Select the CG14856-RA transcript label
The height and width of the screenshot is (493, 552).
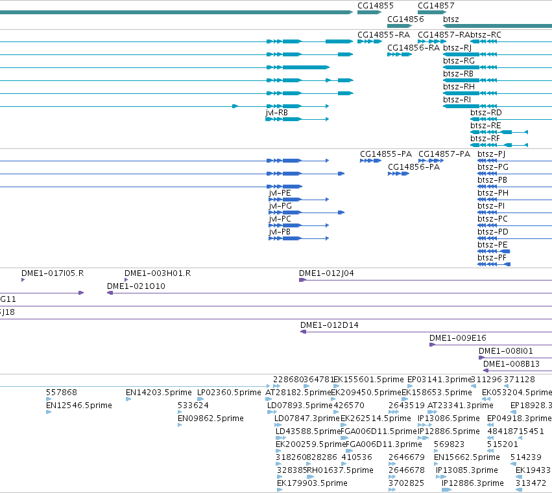(413, 48)
